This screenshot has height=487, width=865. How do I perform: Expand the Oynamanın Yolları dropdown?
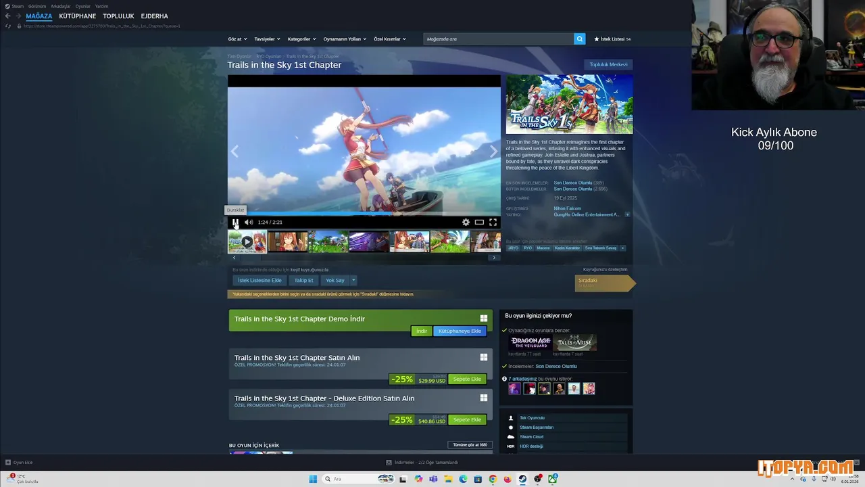pos(345,39)
